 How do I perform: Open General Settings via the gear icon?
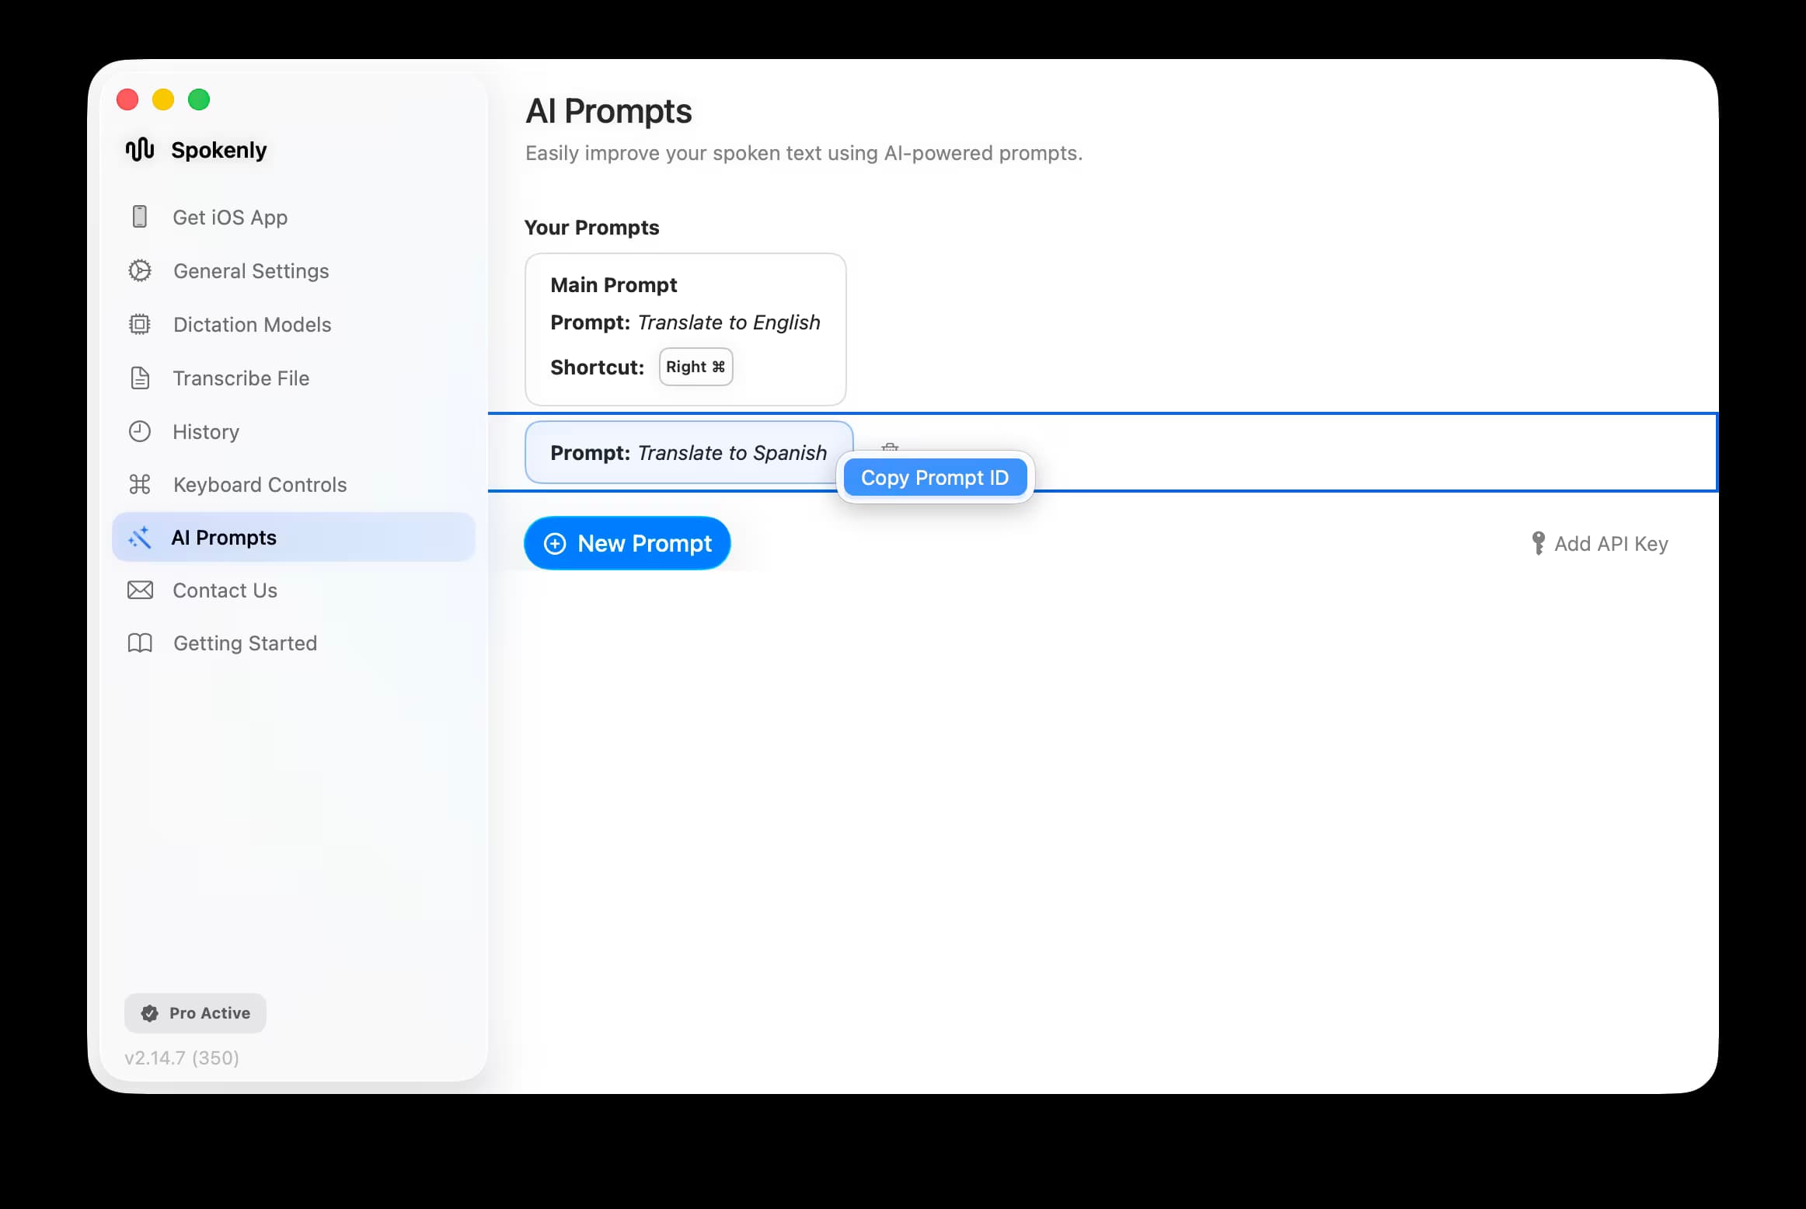[x=140, y=270]
